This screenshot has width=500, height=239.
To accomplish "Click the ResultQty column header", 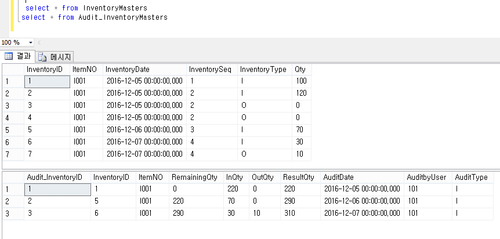I will (x=299, y=178).
